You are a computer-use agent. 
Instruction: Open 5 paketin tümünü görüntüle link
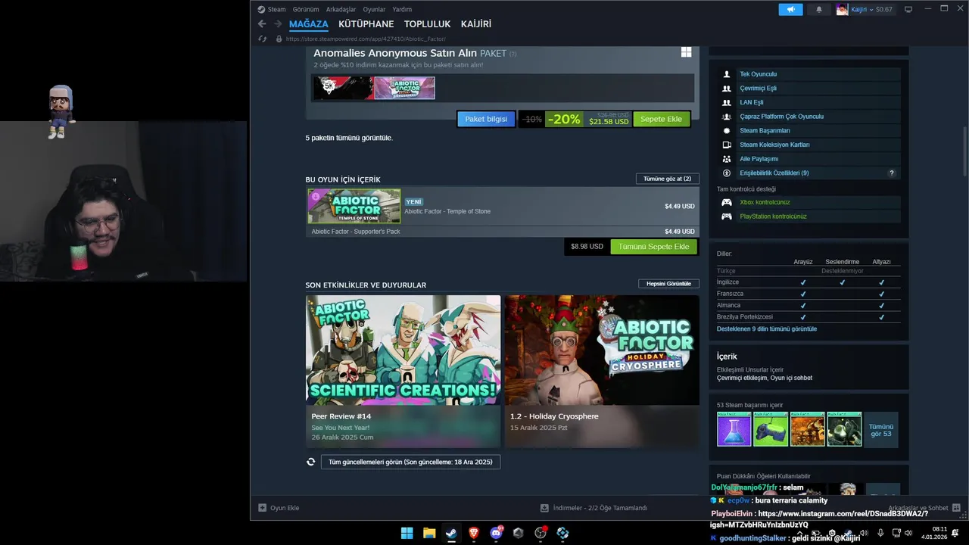[x=349, y=138]
